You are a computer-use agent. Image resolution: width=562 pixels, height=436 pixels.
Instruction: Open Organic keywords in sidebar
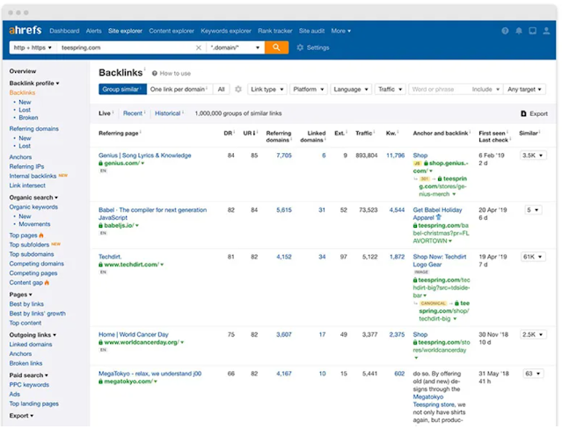click(33, 207)
